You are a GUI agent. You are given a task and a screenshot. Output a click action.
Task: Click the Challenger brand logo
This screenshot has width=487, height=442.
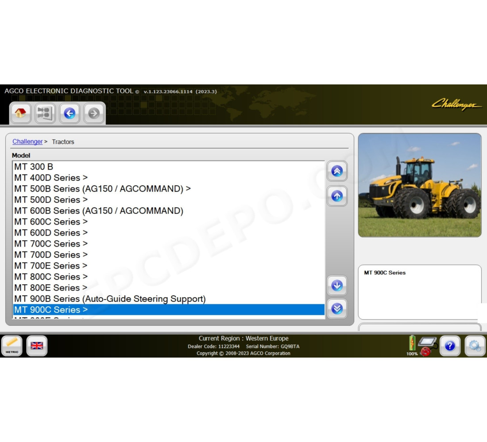[x=456, y=104]
